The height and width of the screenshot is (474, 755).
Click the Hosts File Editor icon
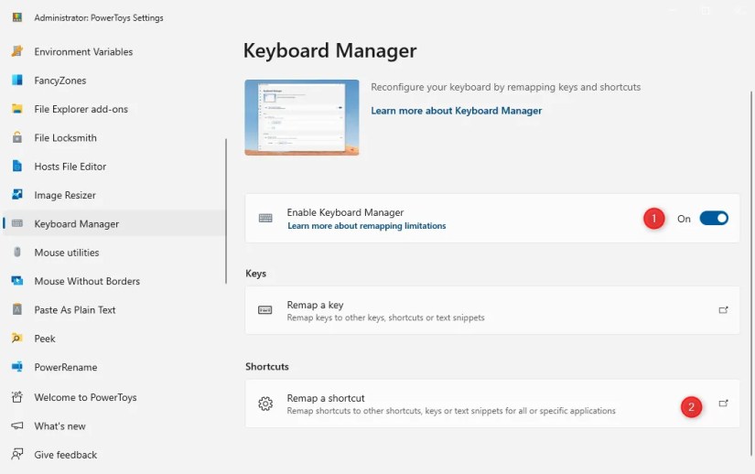coord(16,167)
